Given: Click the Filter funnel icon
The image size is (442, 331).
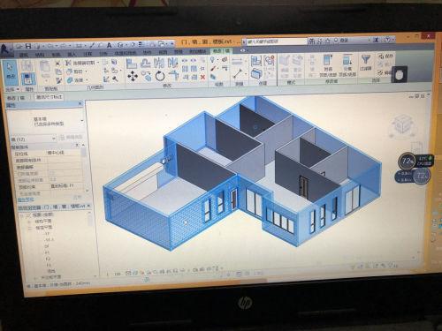Looking at the screenshot, I should [365, 59].
